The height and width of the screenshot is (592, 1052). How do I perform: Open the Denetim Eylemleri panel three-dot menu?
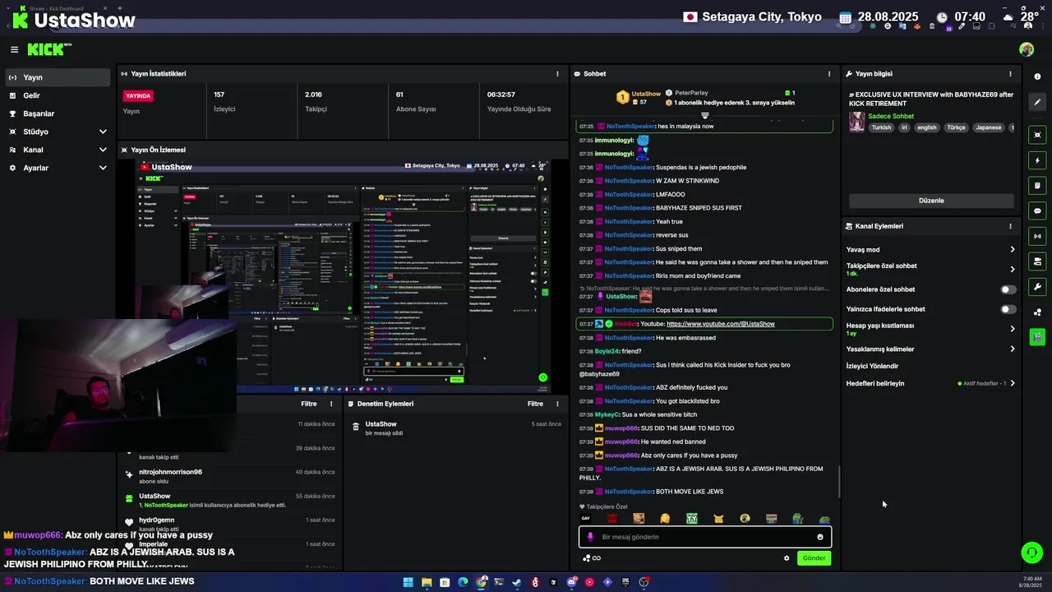pos(558,404)
